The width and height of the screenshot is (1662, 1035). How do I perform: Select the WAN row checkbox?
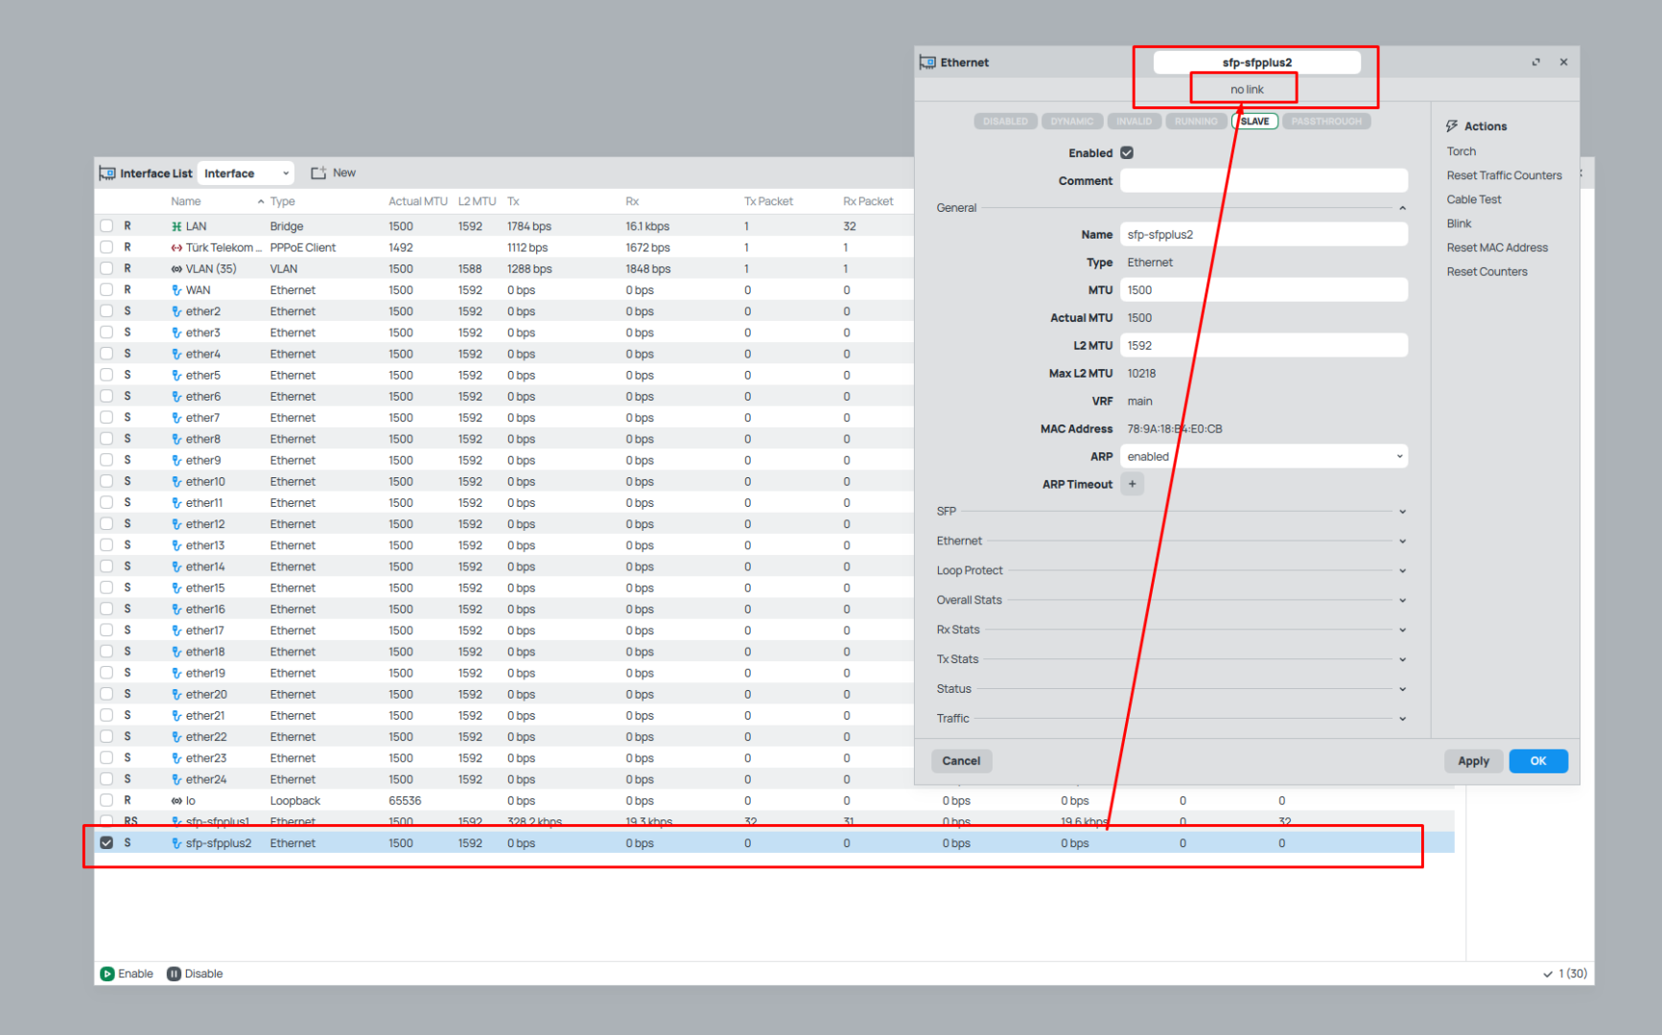tap(106, 290)
